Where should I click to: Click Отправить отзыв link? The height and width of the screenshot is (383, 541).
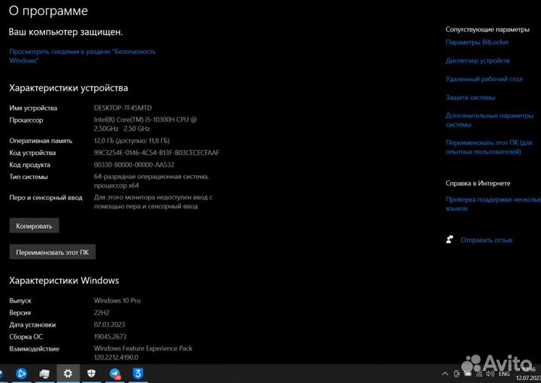coord(486,240)
